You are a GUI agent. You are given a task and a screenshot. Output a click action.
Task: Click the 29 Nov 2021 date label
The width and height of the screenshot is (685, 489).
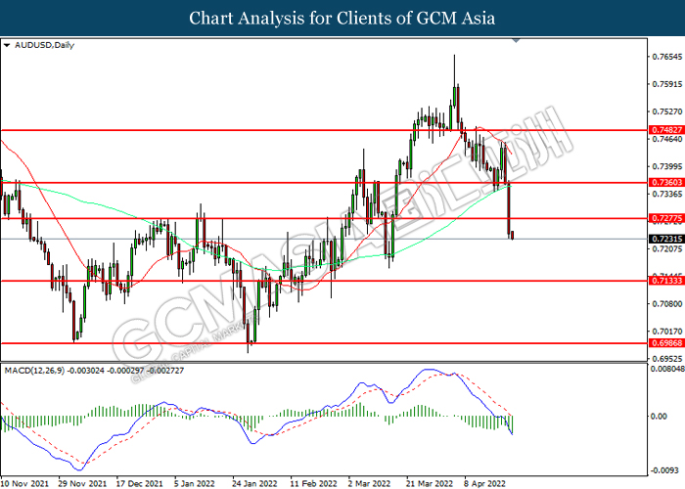[82, 484]
